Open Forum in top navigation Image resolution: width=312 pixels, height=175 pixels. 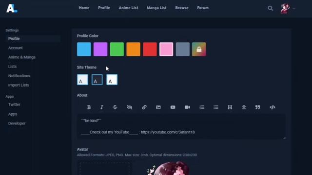203,8
